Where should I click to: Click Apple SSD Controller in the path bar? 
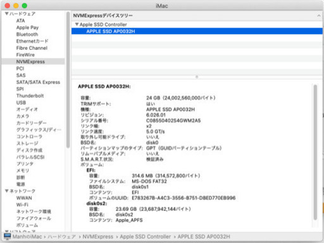coord(146,237)
